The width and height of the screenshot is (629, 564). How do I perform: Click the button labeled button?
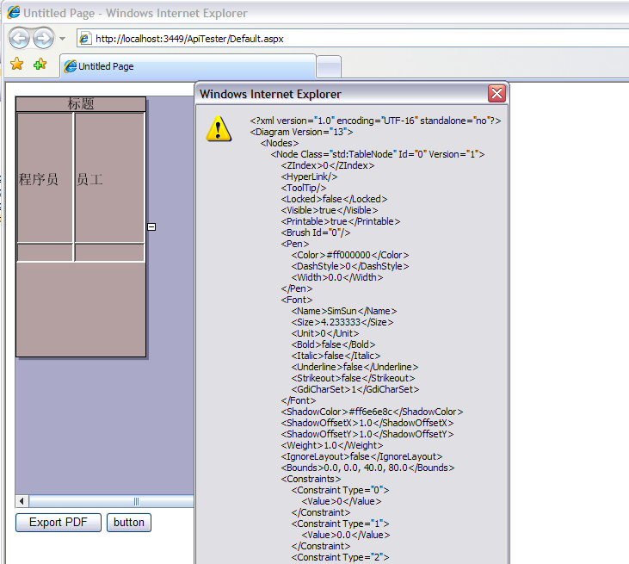pyautogui.click(x=129, y=523)
